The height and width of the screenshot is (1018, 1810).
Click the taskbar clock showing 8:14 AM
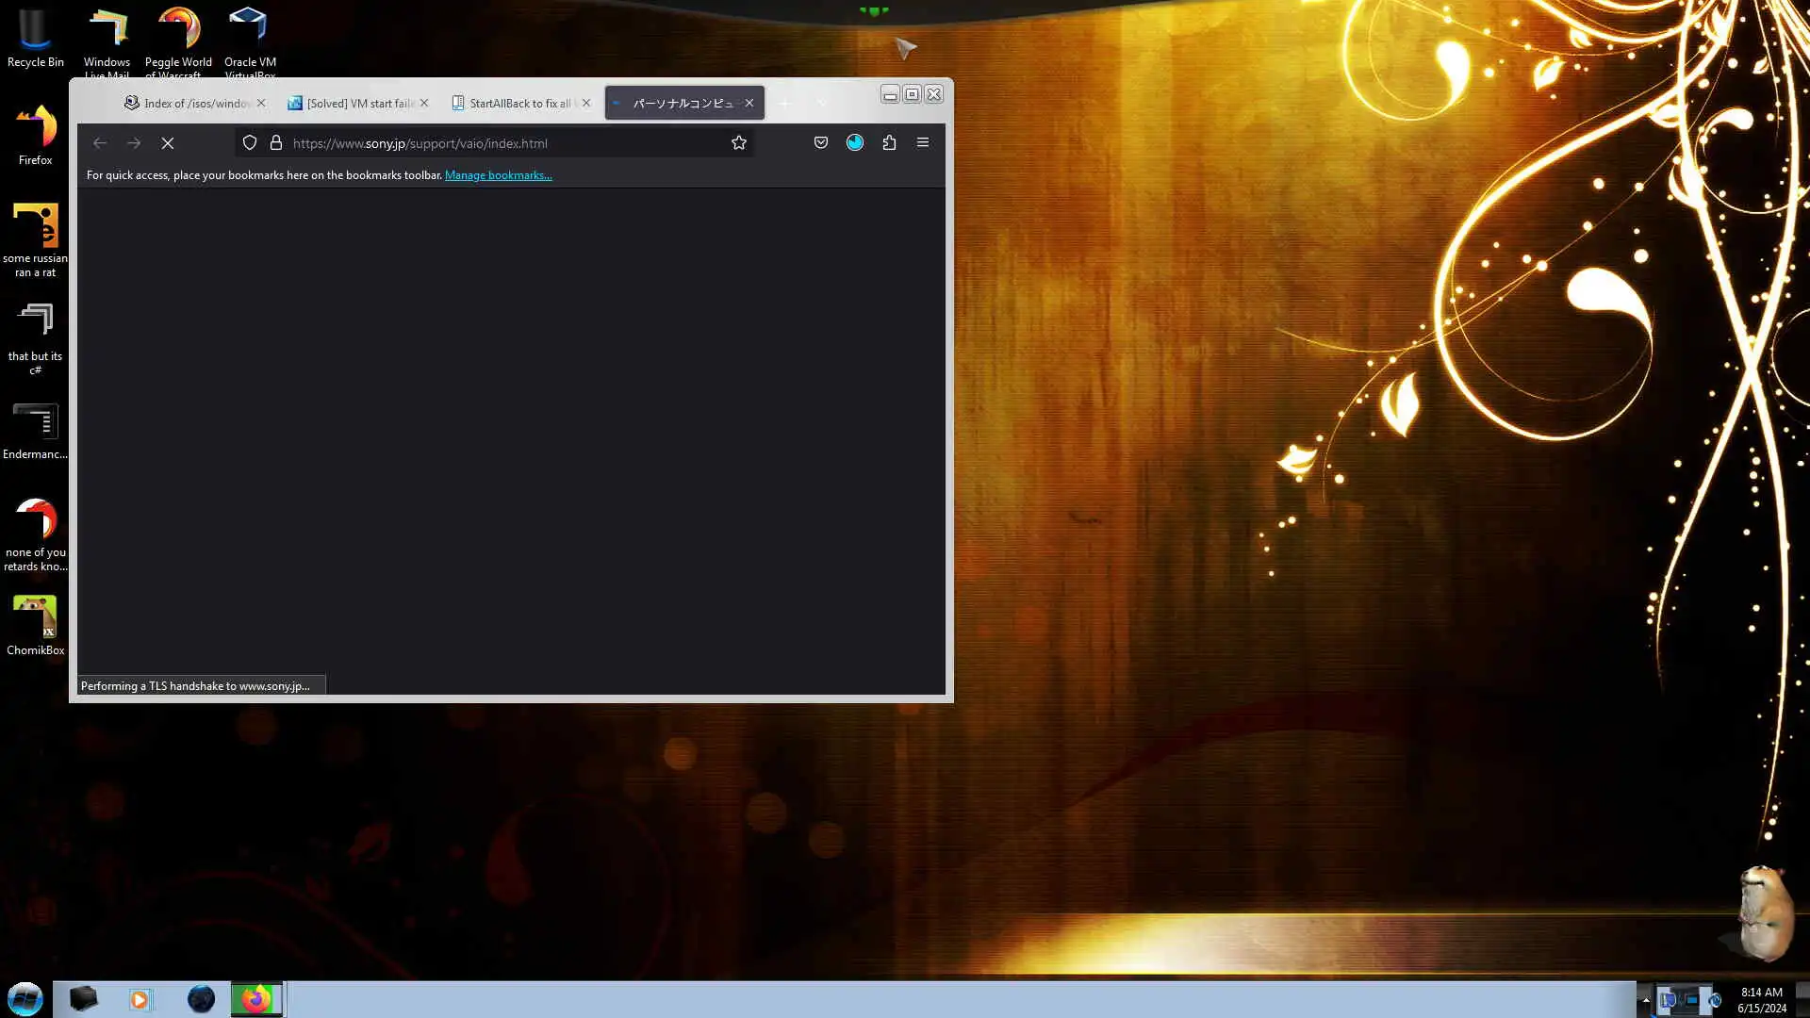pos(1761,999)
